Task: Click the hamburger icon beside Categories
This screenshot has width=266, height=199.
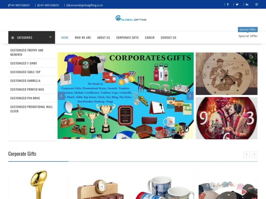Action: point(13,37)
